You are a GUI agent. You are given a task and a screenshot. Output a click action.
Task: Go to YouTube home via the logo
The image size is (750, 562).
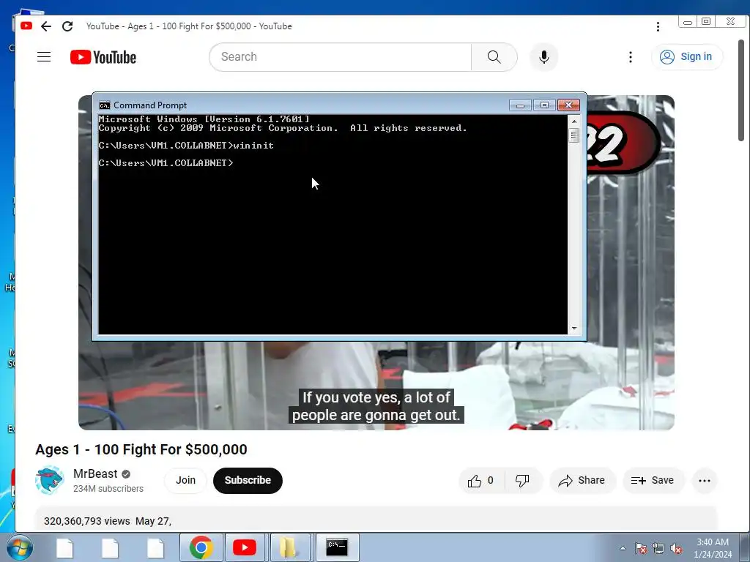point(103,57)
